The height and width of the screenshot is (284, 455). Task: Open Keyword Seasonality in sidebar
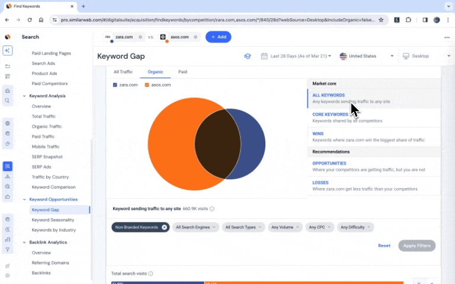(x=53, y=220)
